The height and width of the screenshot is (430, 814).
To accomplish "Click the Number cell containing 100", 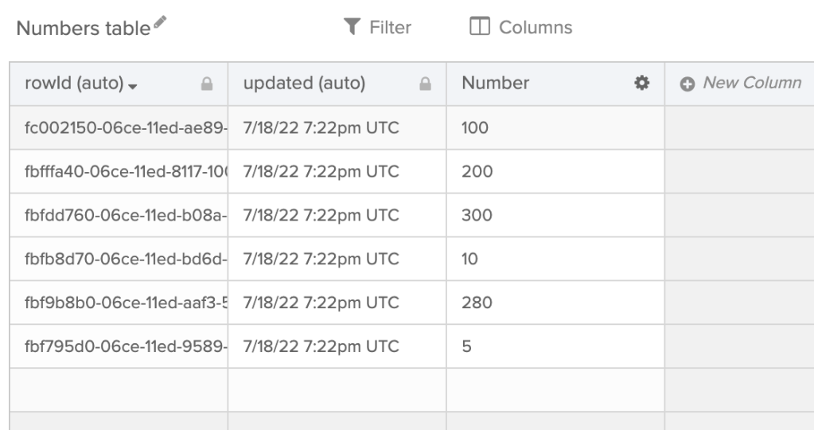I will [x=555, y=127].
